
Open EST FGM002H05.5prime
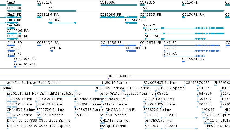tap(159, 105)
